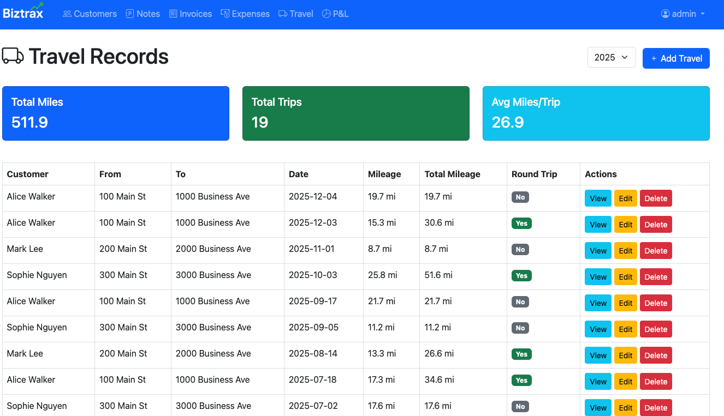Open Invoices via its icon
The height and width of the screenshot is (416, 724).
coord(173,13)
